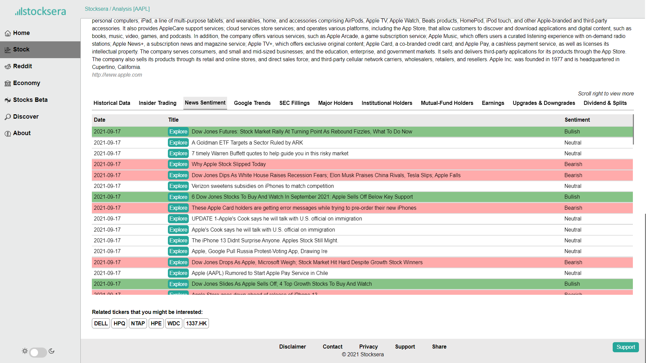Click the Reddit sidebar icon
The image size is (646, 363).
pos(8,67)
